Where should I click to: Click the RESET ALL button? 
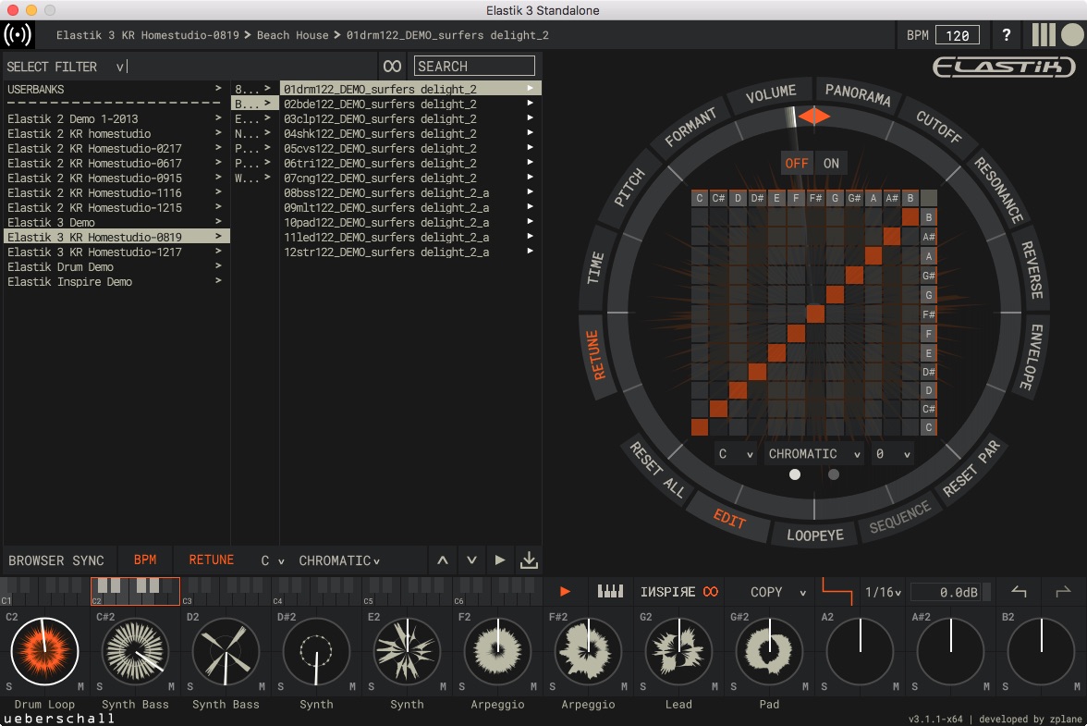pyautogui.click(x=657, y=470)
